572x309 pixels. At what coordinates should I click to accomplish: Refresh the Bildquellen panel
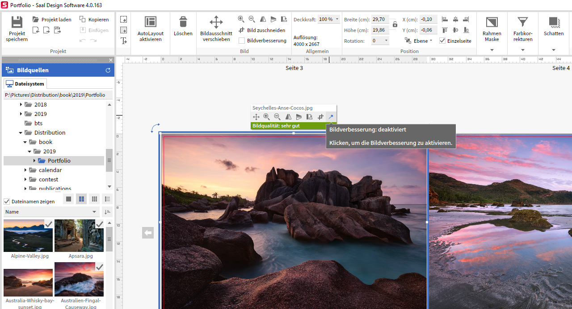click(108, 70)
